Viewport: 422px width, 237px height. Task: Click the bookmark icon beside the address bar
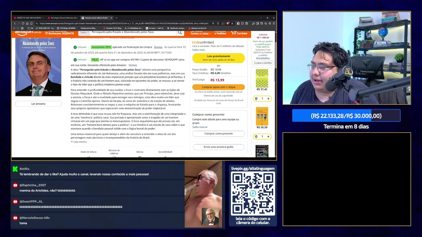pos(31,23)
